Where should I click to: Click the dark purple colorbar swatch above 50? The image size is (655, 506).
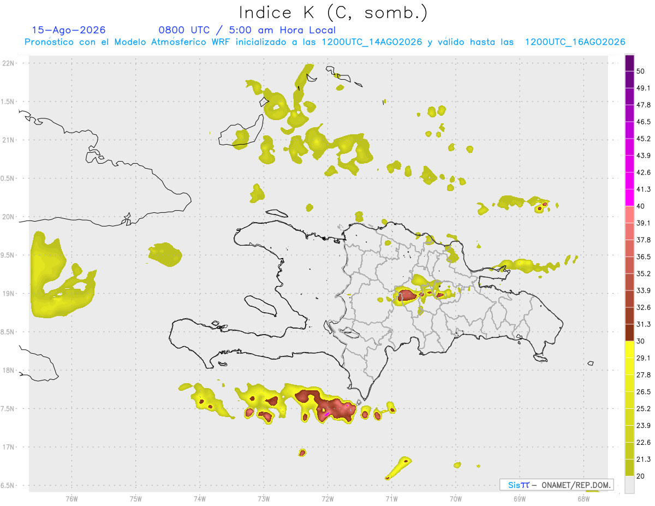(x=630, y=63)
